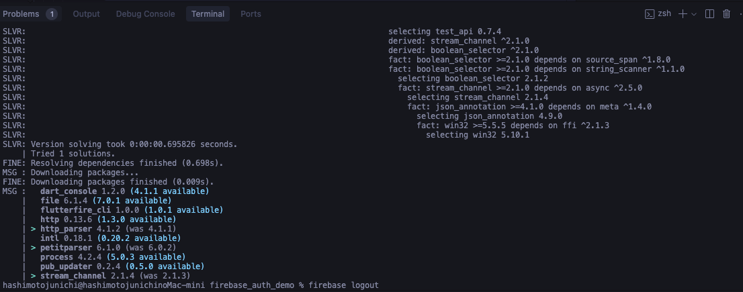Image resolution: width=743 pixels, height=292 pixels.
Task: Switch to the Problems tab
Action: click(x=21, y=14)
